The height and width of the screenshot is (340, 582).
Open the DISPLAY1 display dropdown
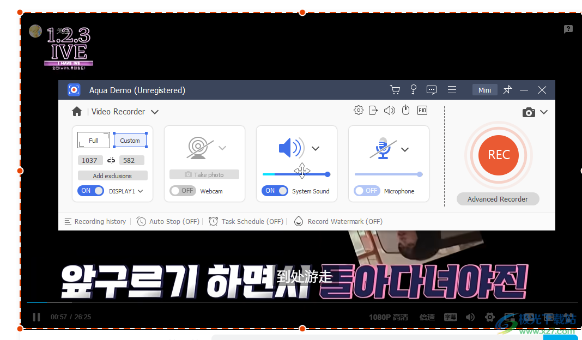tap(140, 191)
